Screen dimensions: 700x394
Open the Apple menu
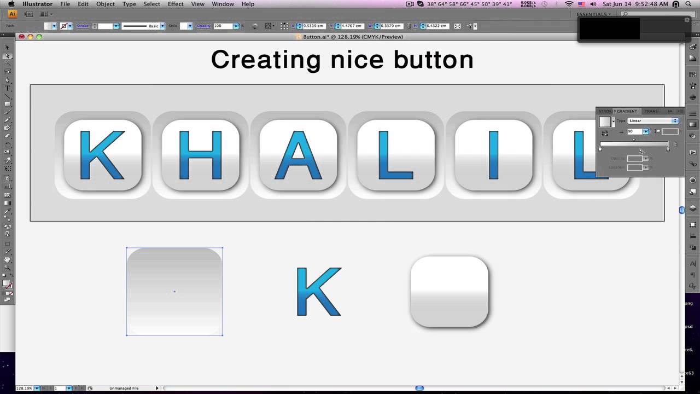(11, 4)
